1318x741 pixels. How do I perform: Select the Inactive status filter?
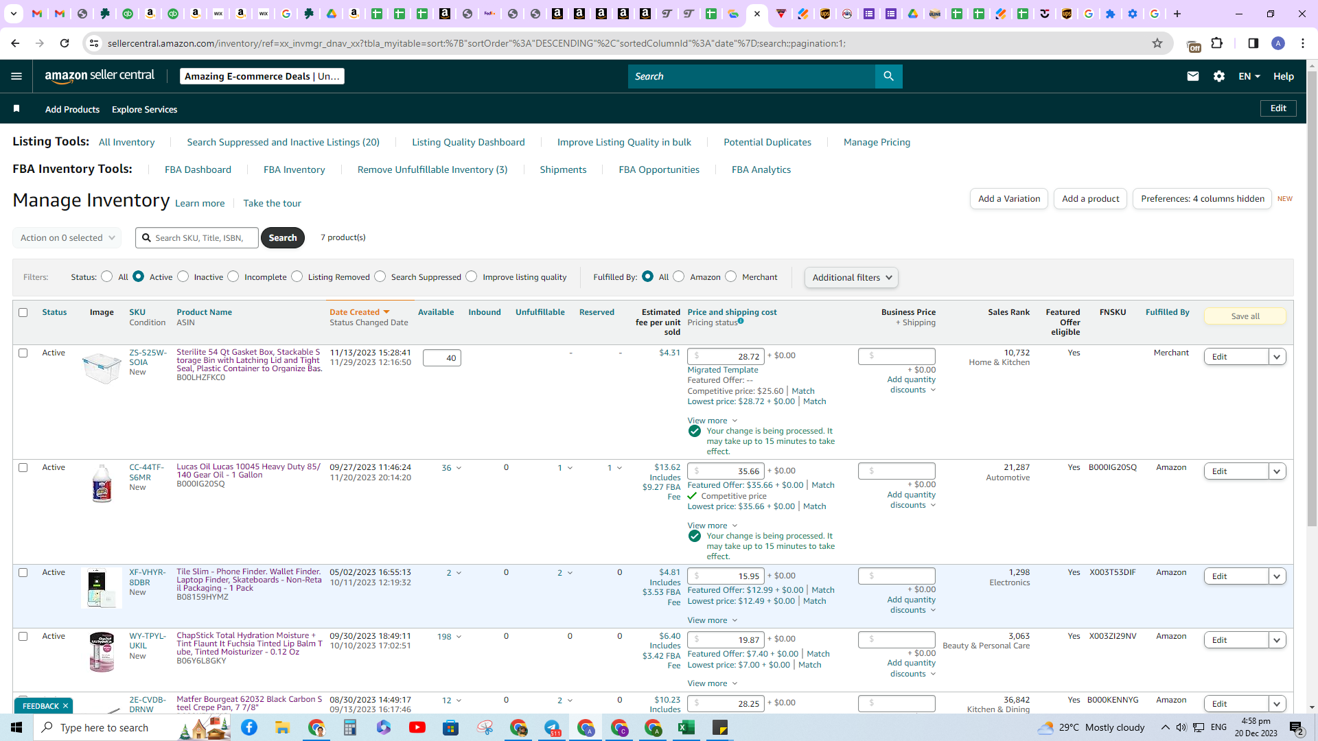click(x=183, y=277)
